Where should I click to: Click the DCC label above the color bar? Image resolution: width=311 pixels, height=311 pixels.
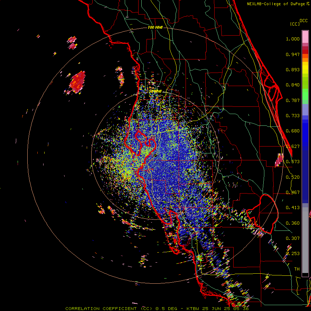(x=303, y=21)
